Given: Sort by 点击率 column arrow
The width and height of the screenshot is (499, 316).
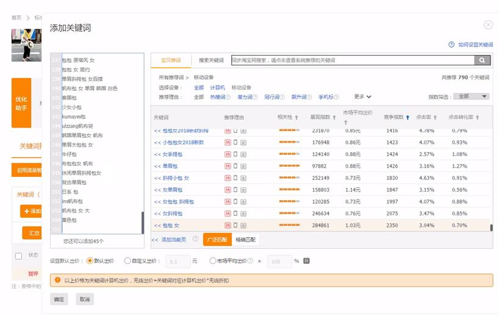Looking at the screenshot, I should point(435,117).
